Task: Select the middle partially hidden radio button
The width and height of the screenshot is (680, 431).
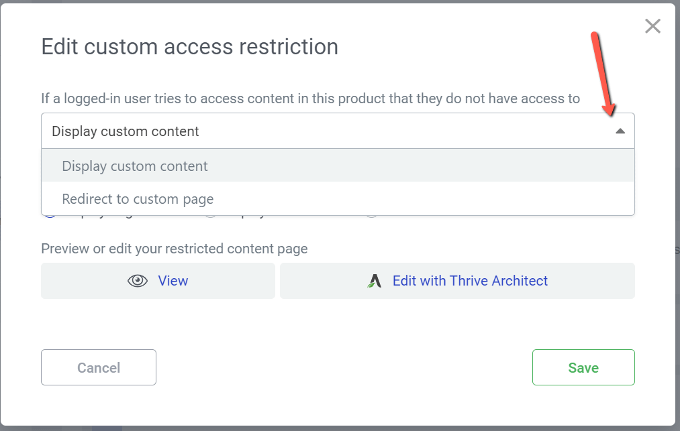Action: 210,216
